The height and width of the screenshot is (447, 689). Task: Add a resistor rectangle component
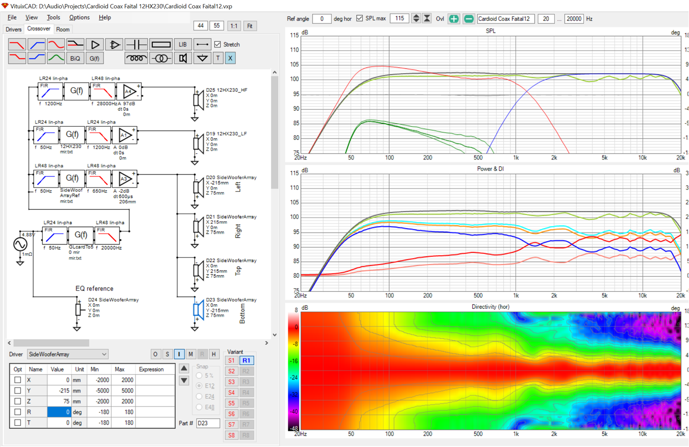click(x=161, y=45)
